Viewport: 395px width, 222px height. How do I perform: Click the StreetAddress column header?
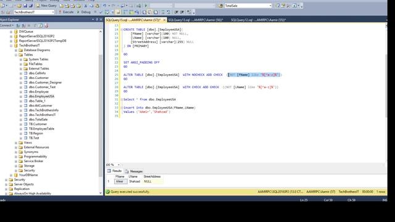point(152,177)
